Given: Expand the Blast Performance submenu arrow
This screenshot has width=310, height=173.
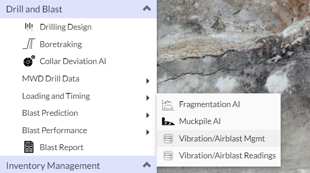Looking at the screenshot, I should 148,132.
